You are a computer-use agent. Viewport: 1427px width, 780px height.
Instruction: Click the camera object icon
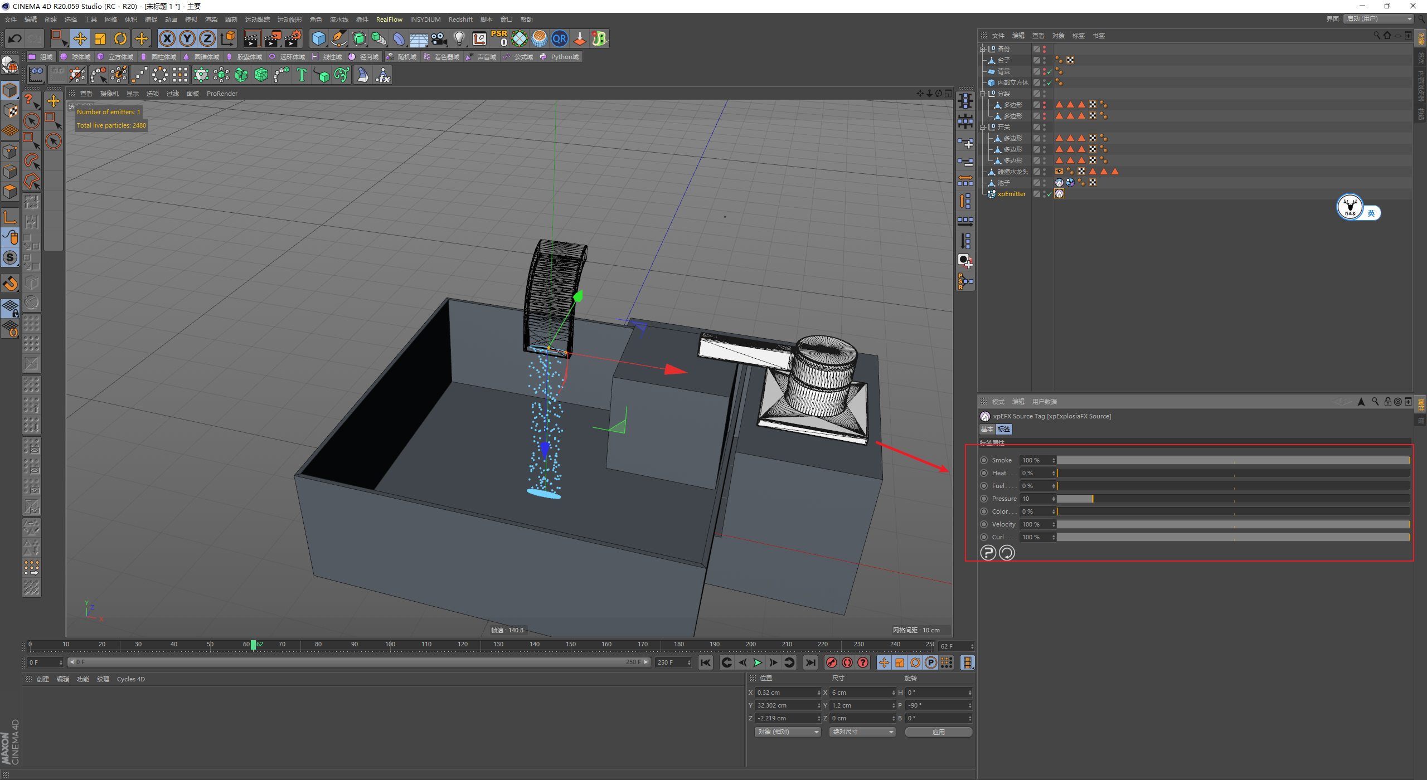(x=439, y=38)
